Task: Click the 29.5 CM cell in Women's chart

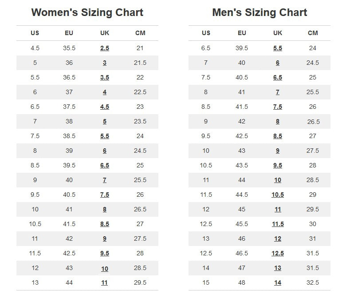Action: tap(140, 283)
